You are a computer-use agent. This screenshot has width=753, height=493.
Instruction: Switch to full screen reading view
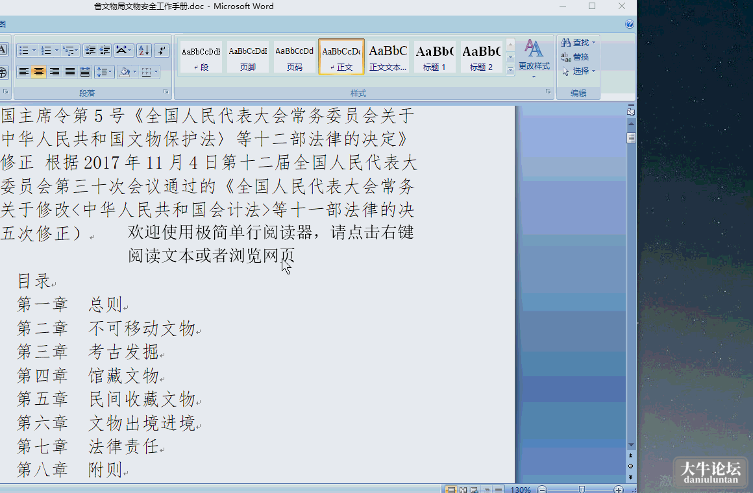(x=463, y=490)
